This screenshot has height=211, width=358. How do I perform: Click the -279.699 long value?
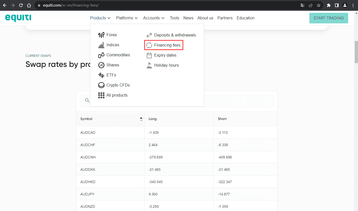[156, 157]
